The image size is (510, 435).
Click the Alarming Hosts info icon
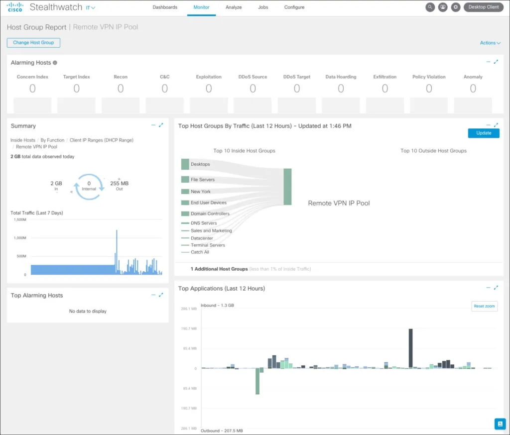coord(55,63)
